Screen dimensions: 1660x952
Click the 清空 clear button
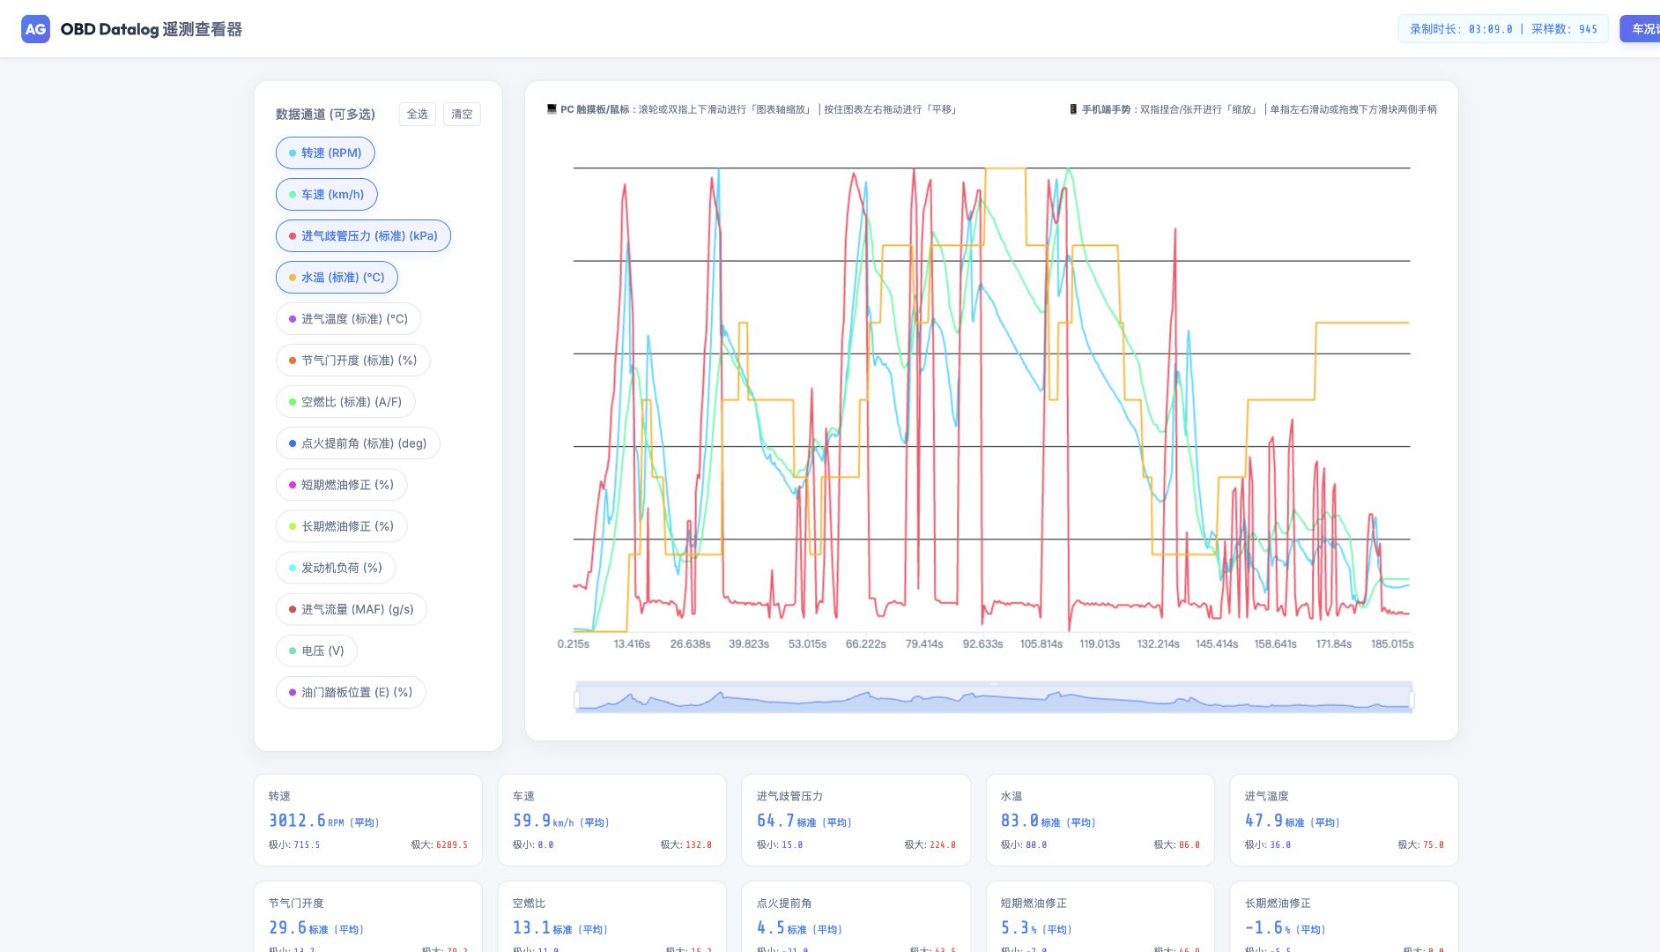click(x=462, y=115)
